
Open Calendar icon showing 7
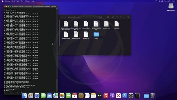[x=74, y=96]
